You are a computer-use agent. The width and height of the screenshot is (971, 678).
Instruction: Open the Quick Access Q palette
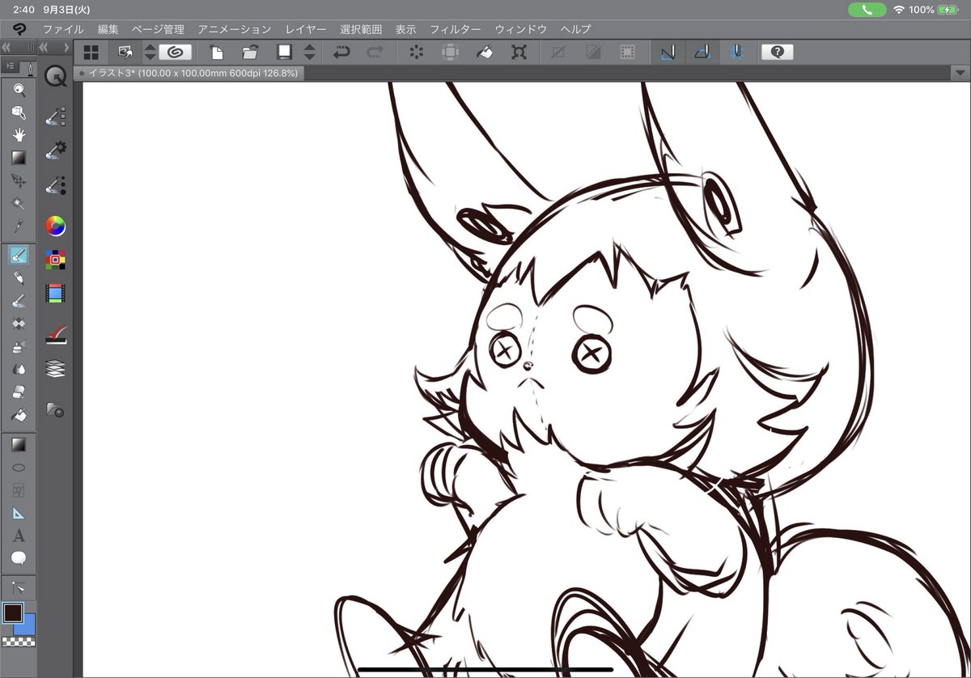[x=55, y=77]
